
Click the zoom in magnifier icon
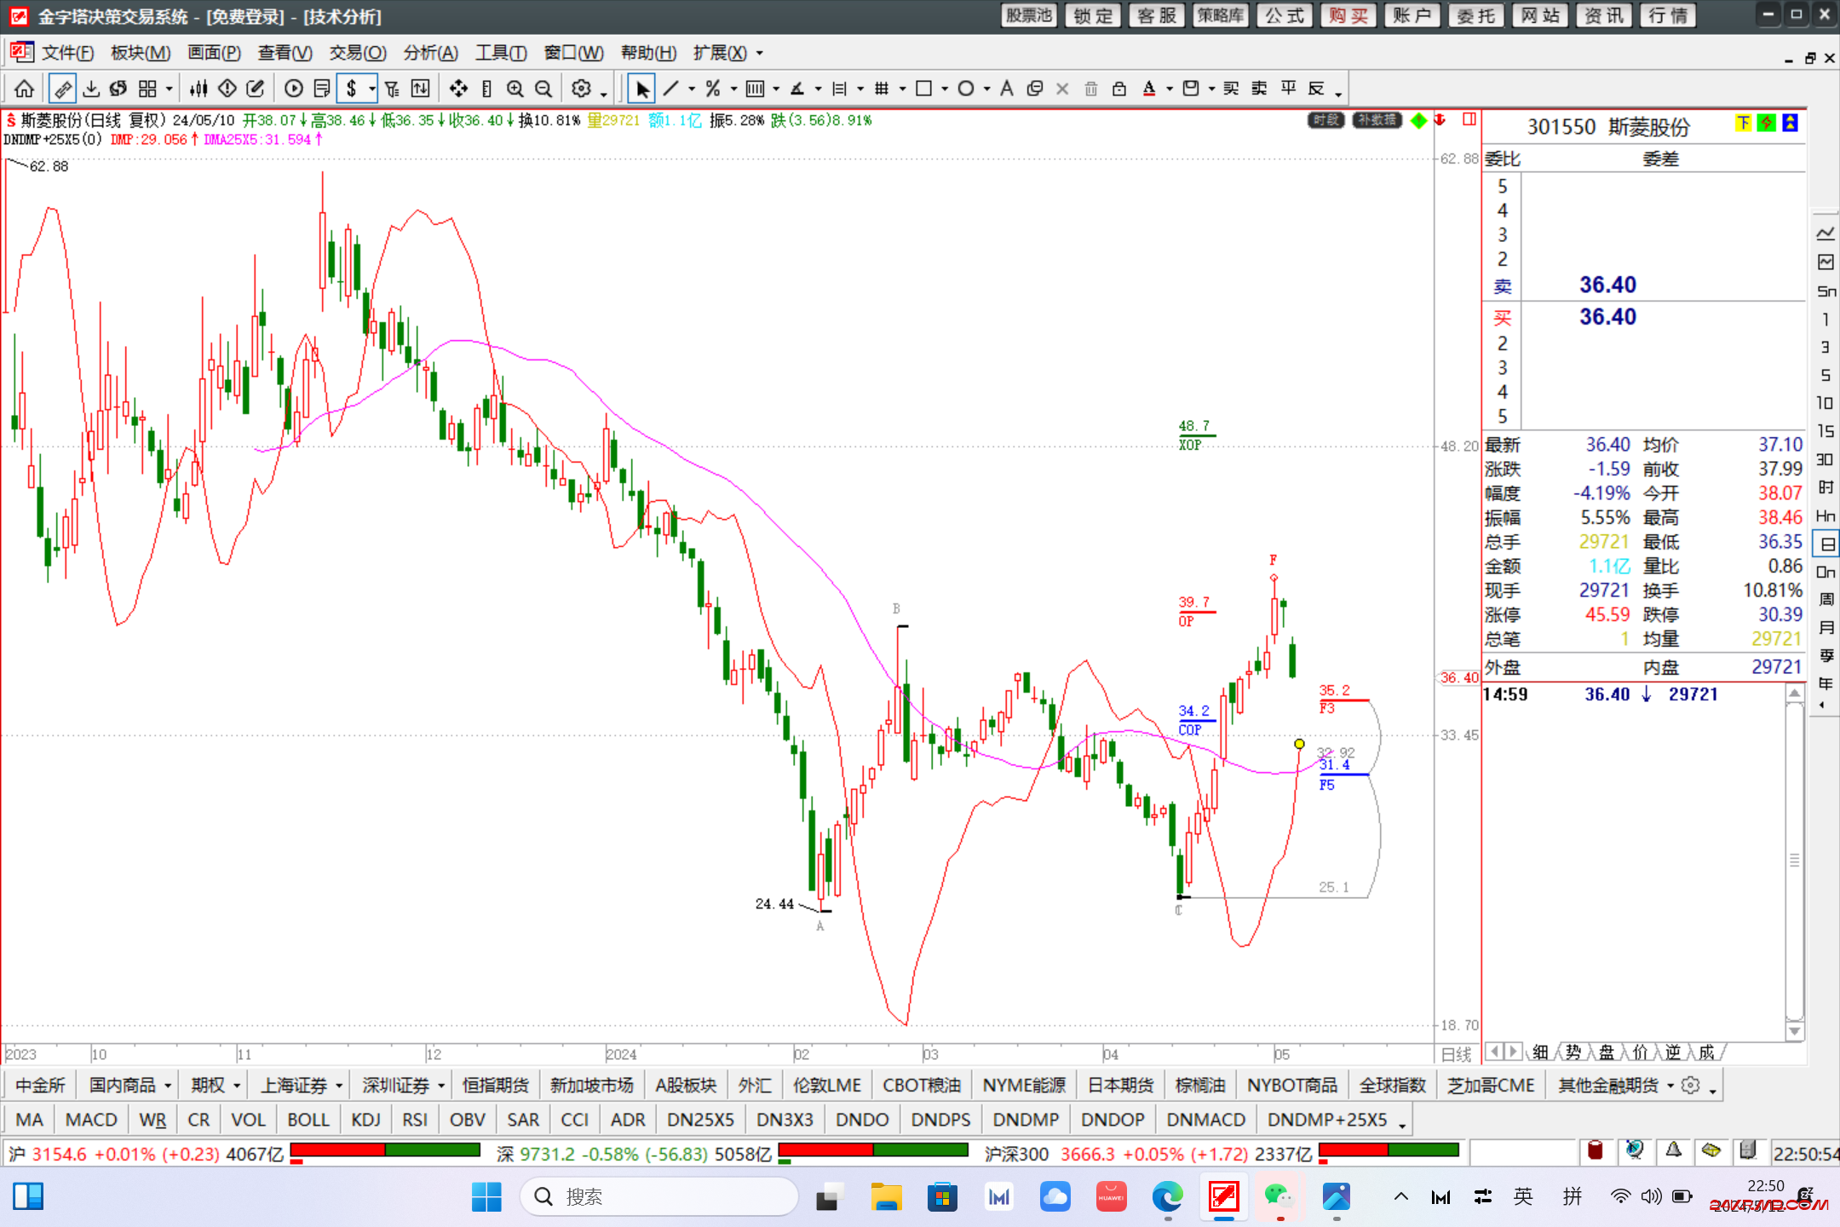[515, 89]
